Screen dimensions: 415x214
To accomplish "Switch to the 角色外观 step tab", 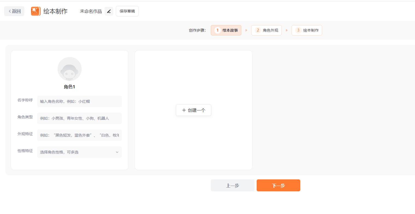I will click(x=266, y=30).
